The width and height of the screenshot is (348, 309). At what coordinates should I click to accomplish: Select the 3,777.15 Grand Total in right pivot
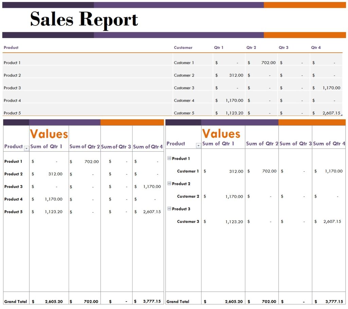[334, 301]
